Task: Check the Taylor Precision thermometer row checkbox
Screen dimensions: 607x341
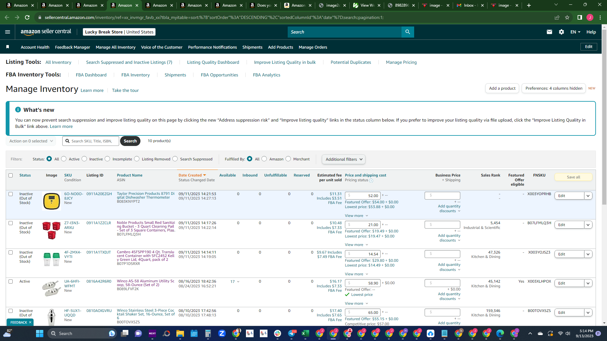Action: 11,194
